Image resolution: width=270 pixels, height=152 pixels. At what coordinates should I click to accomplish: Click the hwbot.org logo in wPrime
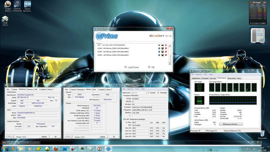click(160, 36)
